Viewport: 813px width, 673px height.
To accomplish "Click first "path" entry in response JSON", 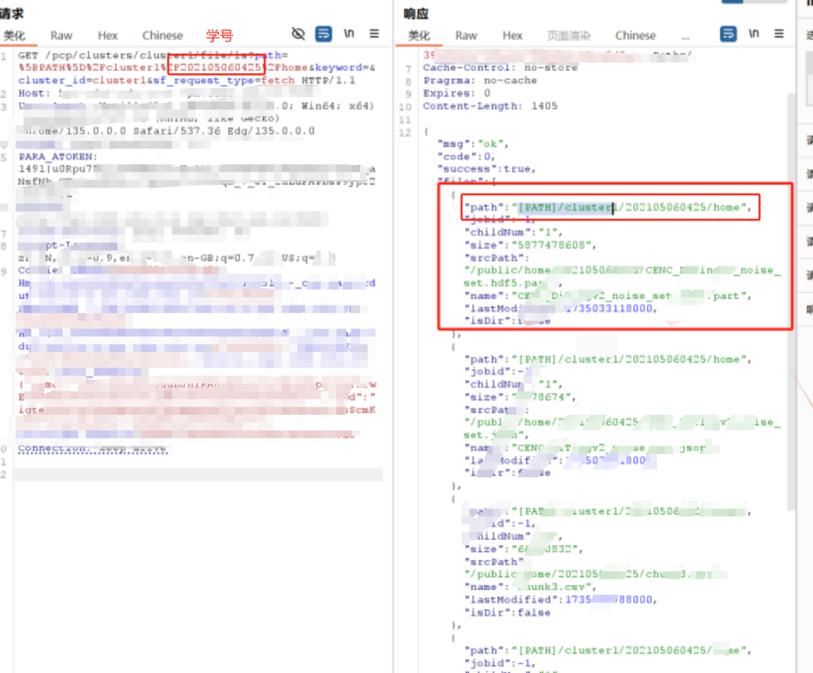I will 607,207.
